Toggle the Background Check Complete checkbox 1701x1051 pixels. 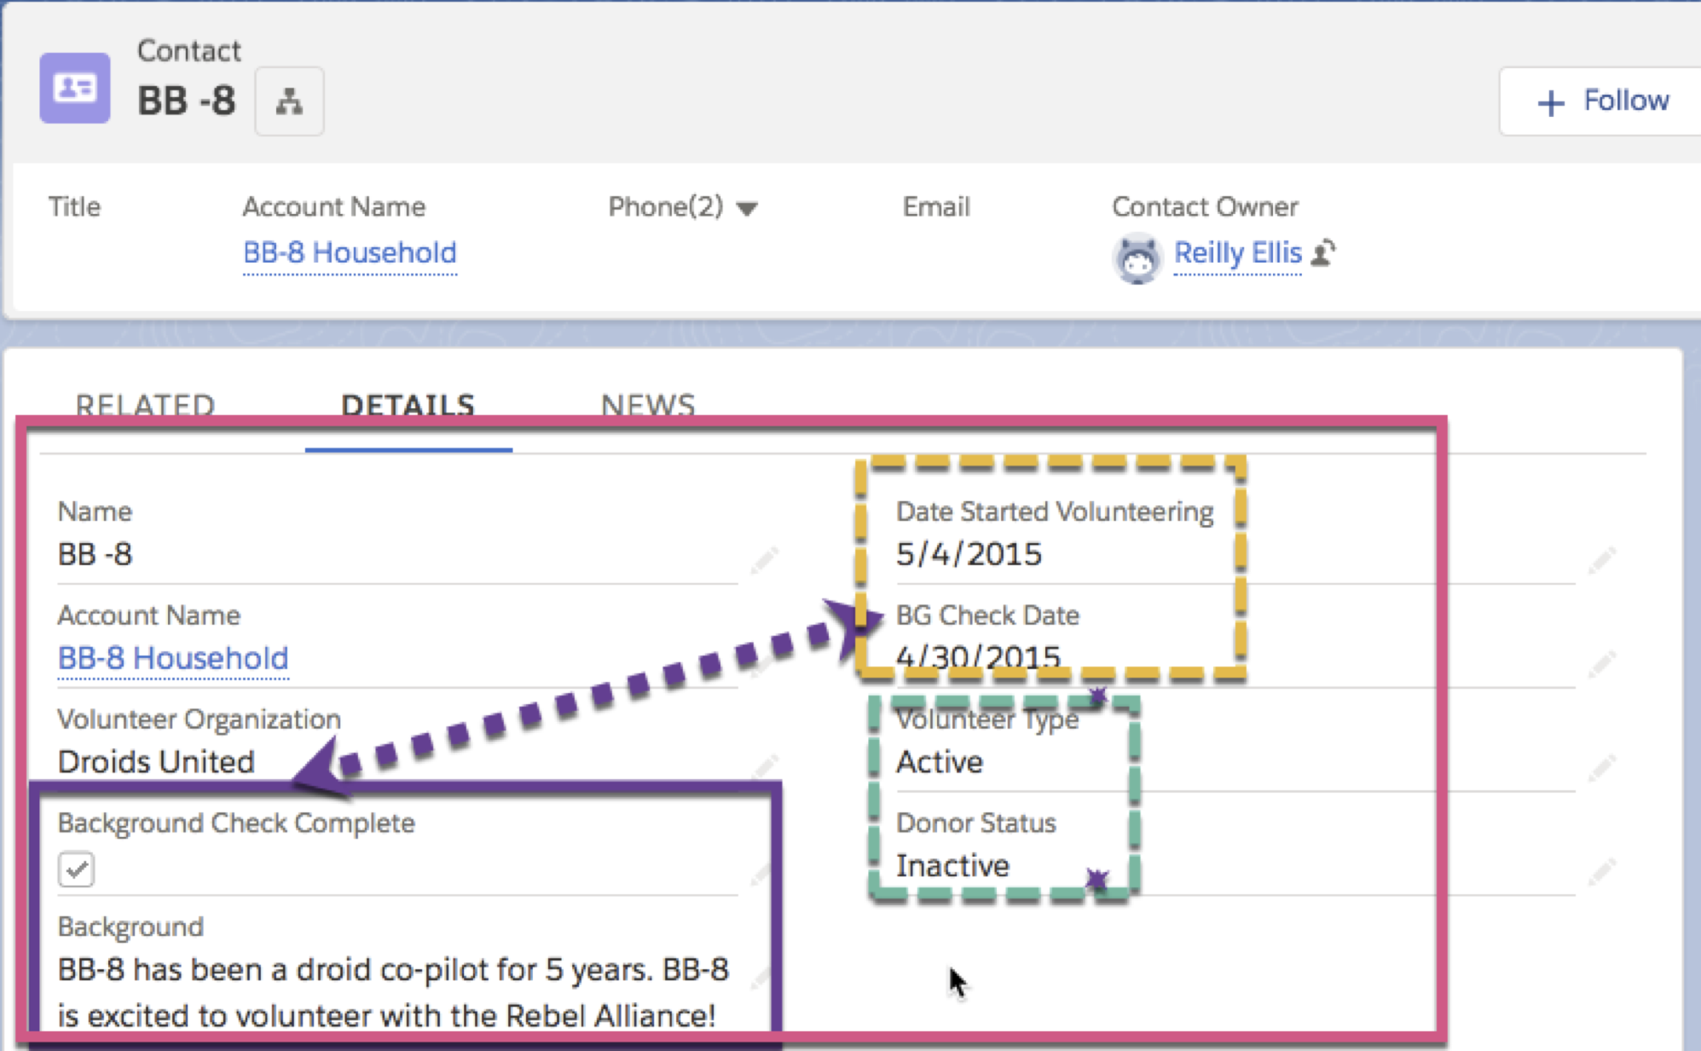coord(77,869)
